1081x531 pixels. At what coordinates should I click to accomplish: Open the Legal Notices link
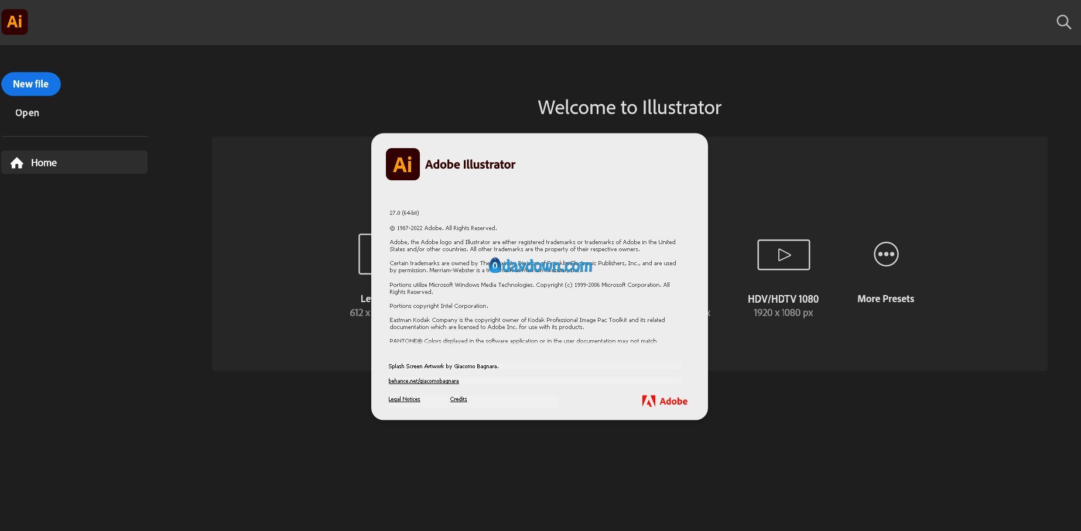(x=404, y=399)
